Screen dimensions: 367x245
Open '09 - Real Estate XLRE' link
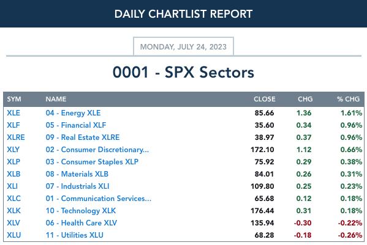click(83, 137)
